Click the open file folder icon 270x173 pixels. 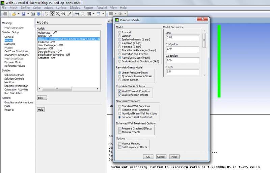point(13,14)
